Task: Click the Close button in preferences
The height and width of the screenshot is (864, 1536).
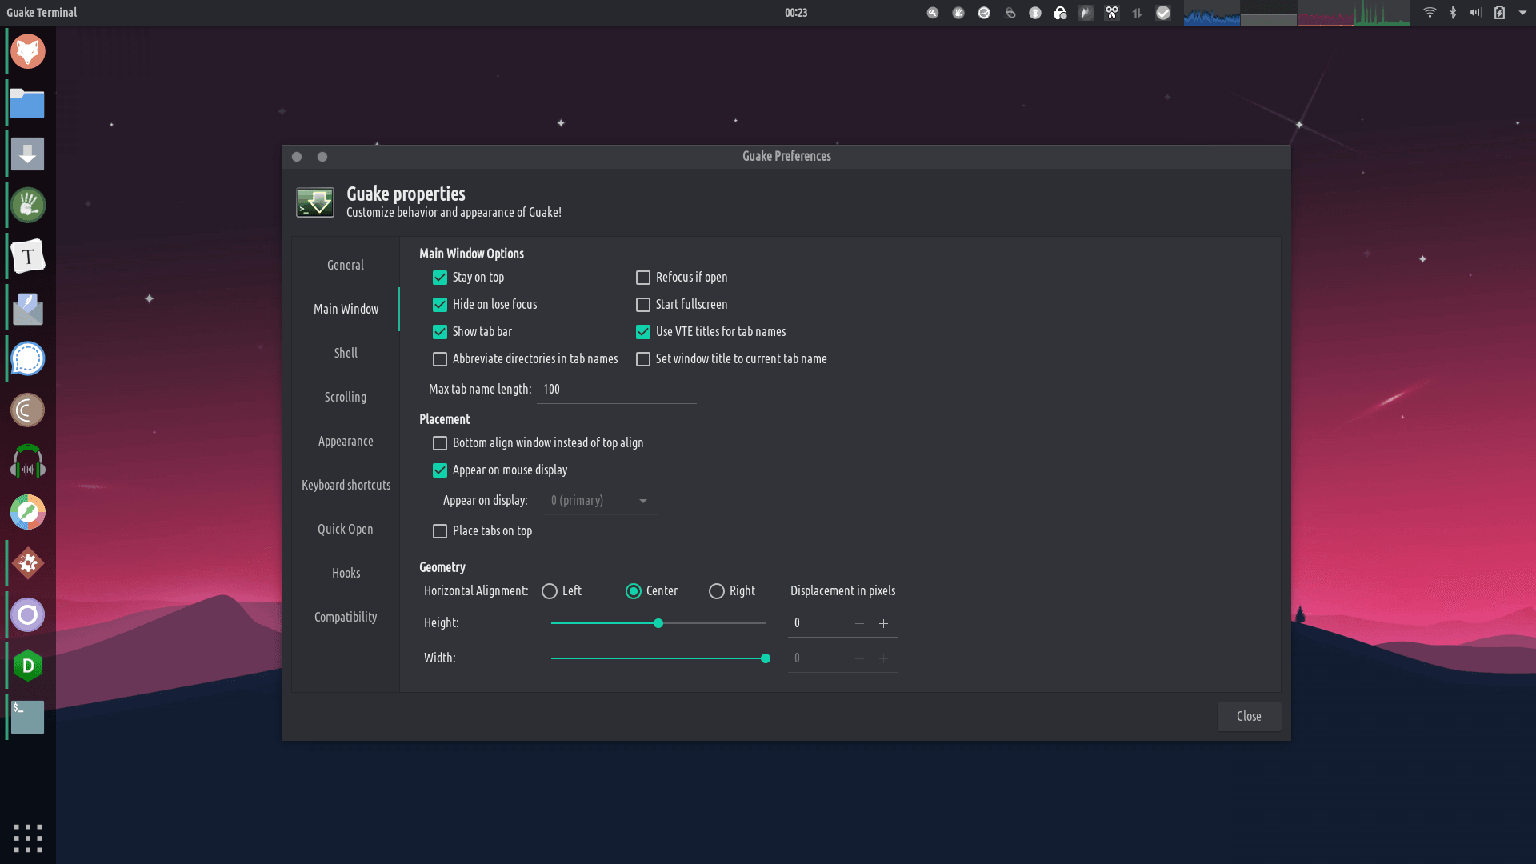Action: (1248, 715)
